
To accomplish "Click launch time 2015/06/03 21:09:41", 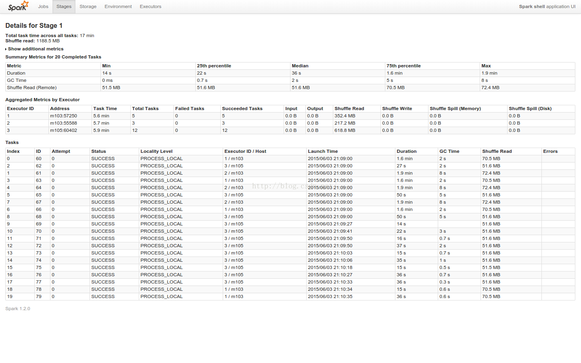I will 330,231.
